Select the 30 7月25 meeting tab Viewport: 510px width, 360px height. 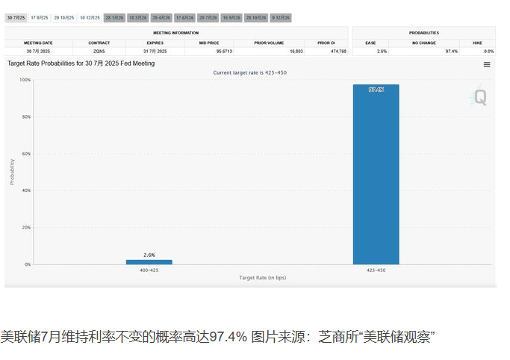pyautogui.click(x=16, y=17)
